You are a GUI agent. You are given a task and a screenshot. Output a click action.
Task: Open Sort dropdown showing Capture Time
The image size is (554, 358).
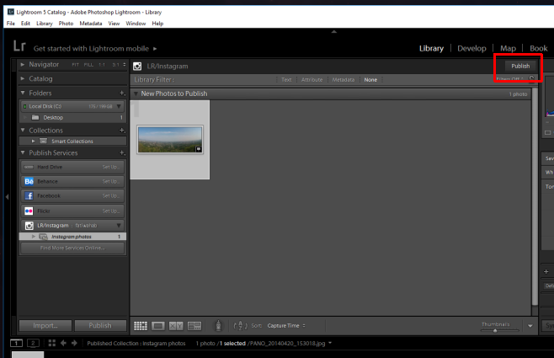pos(286,326)
